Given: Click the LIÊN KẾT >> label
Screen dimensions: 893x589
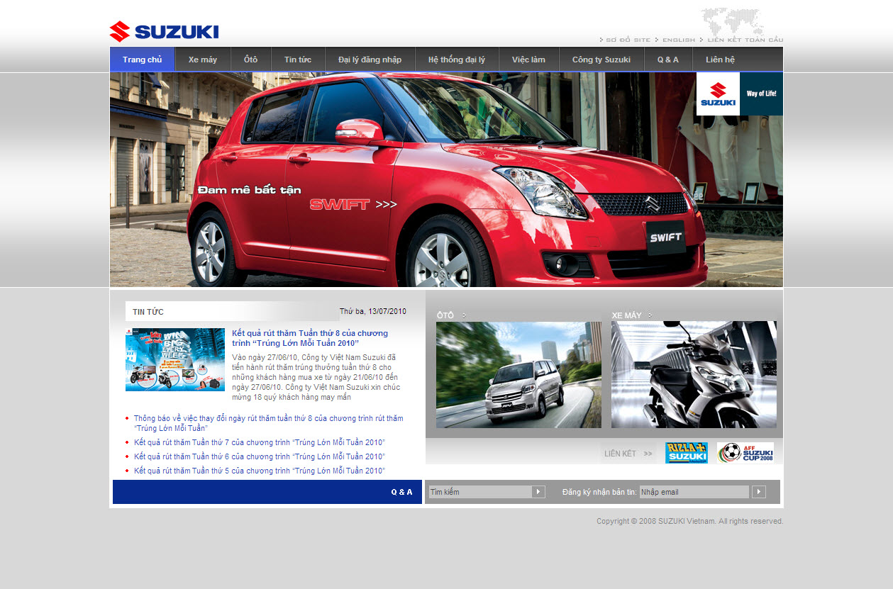Looking at the screenshot, I should coord(628,454).
